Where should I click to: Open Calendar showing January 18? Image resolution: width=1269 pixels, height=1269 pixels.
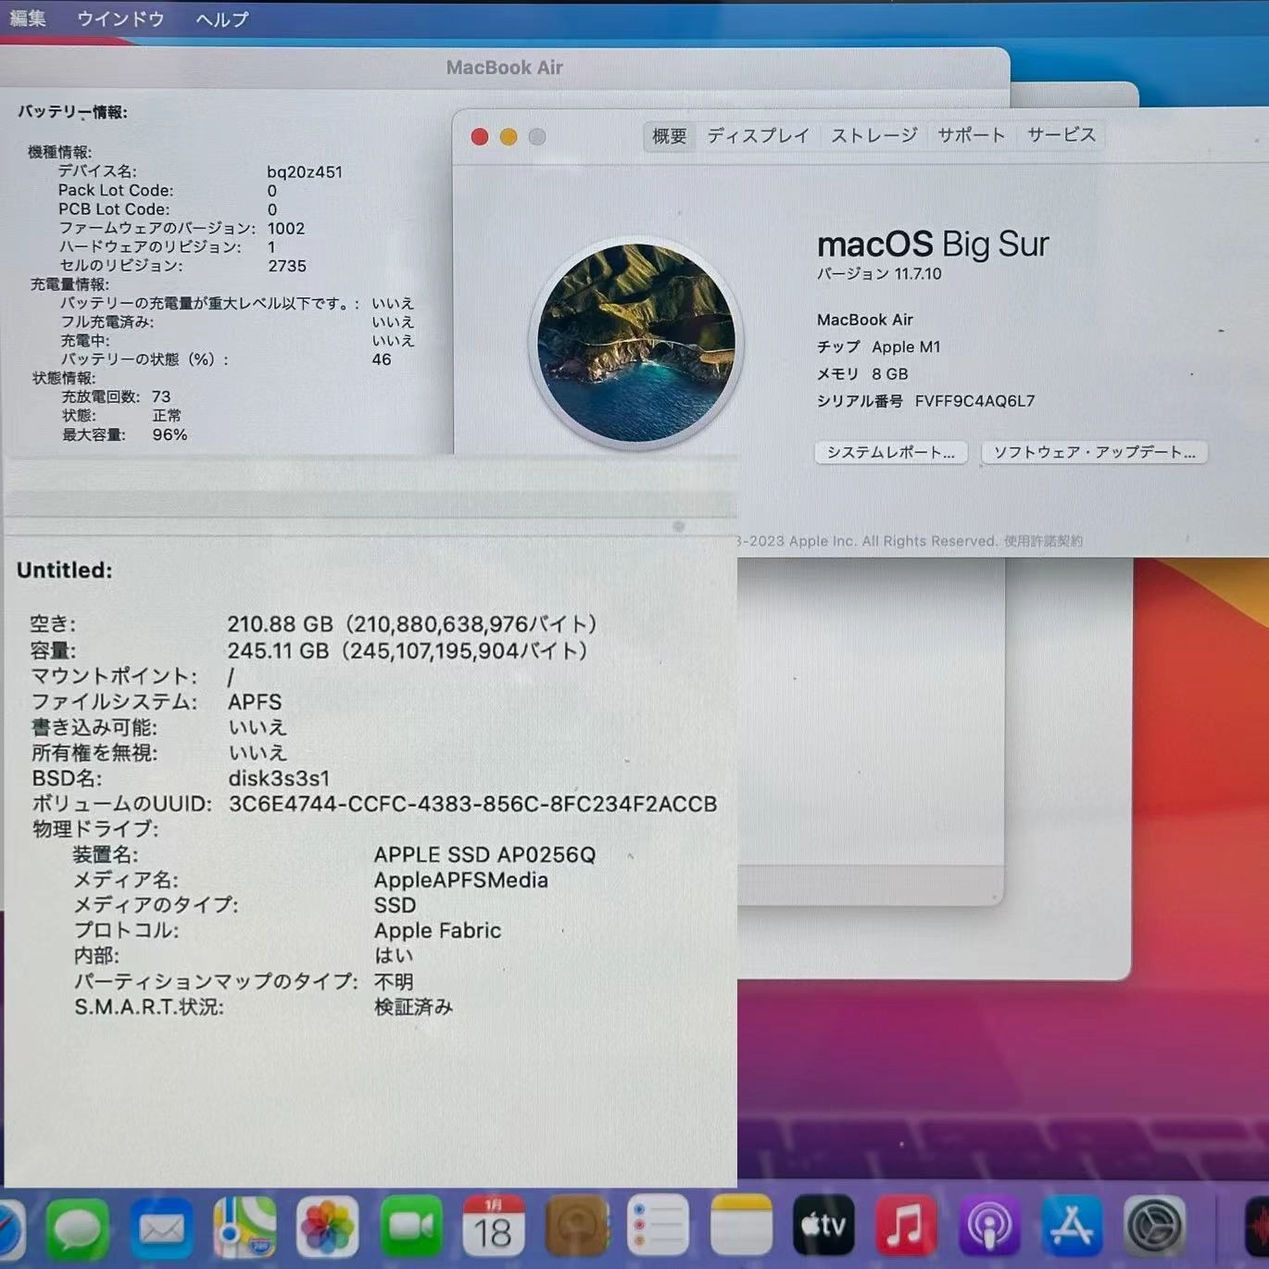(494, 1225)
